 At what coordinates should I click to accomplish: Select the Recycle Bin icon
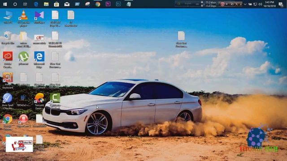click(8, 38)
